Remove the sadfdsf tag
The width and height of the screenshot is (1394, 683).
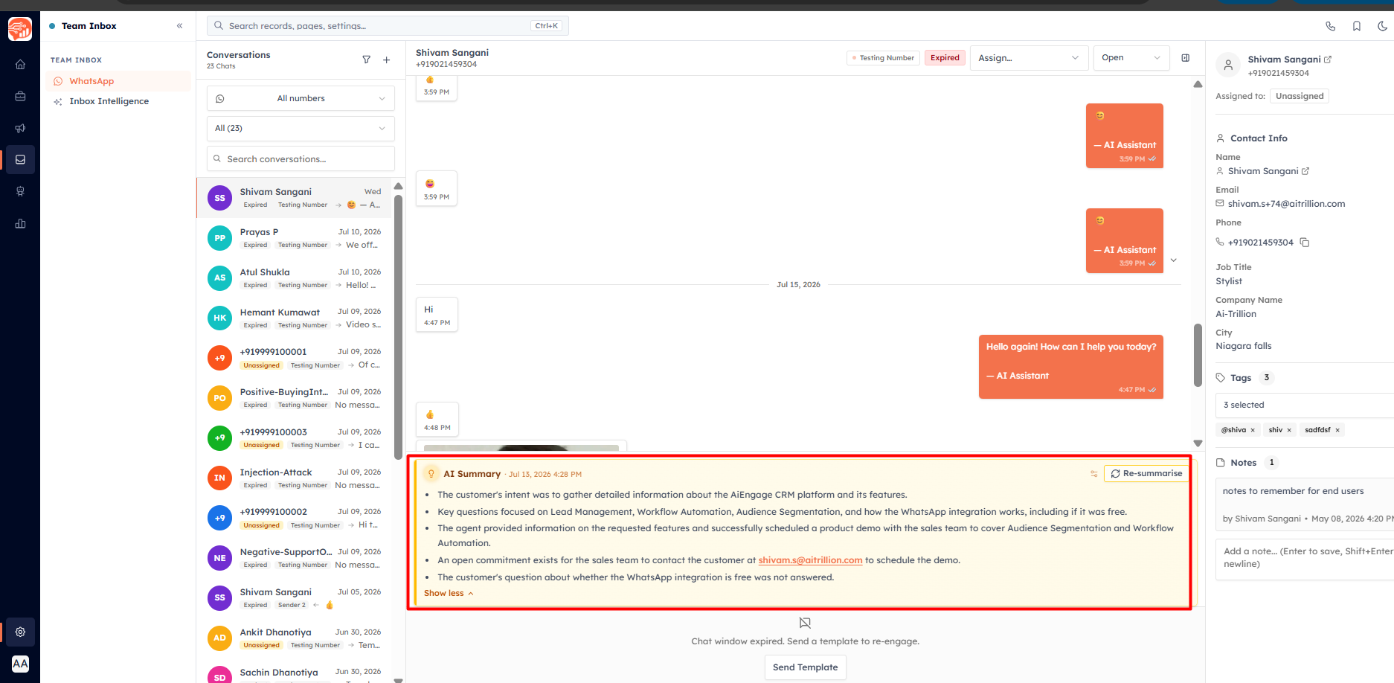[1337, 430]
